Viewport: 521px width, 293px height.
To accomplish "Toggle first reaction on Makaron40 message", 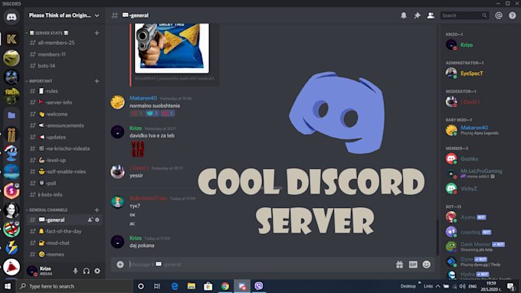I will tap(136, 113).
